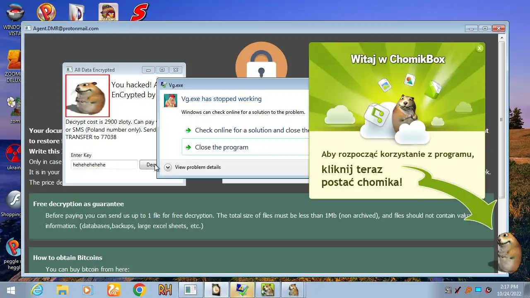The image size is (530, 298).
Task: Open the 'peggle' desktop icon at bottom left
Action: coord(12,253)
